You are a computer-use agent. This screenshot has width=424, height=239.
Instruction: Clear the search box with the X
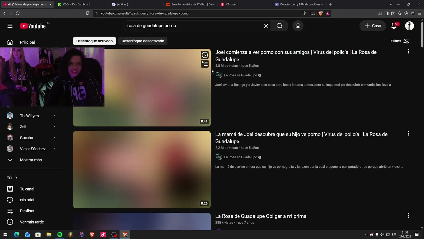tap(266, 26)
